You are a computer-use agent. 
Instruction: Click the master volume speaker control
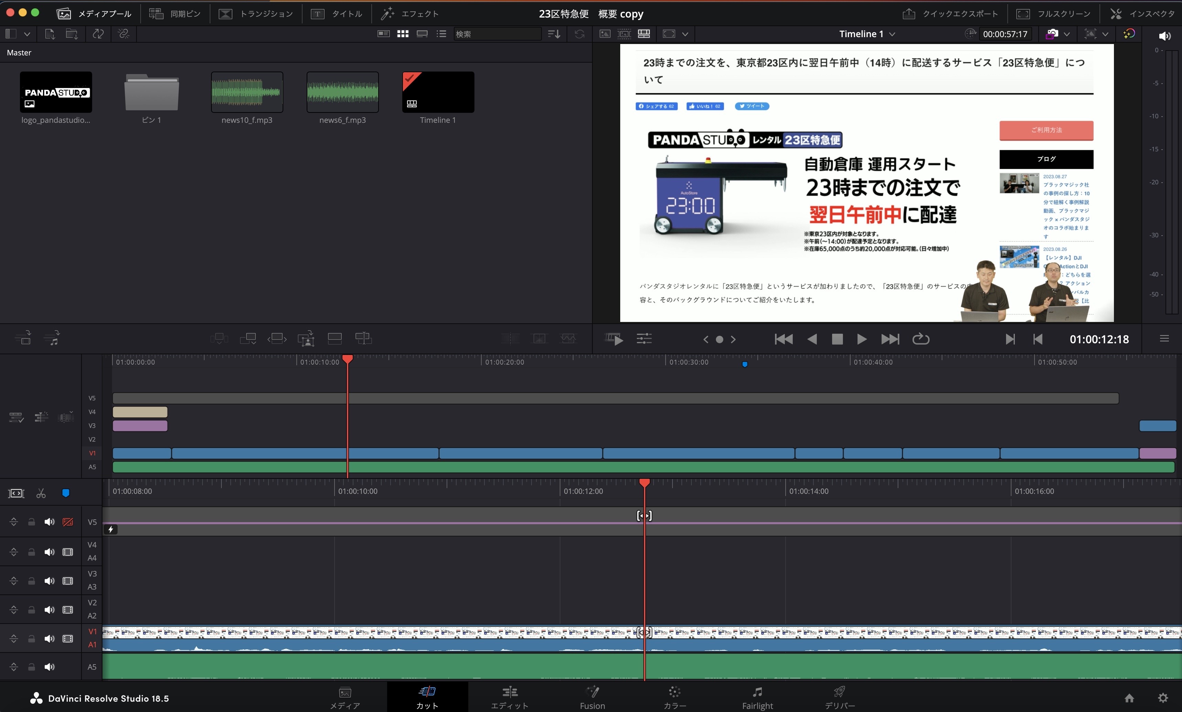point(1164,36)
